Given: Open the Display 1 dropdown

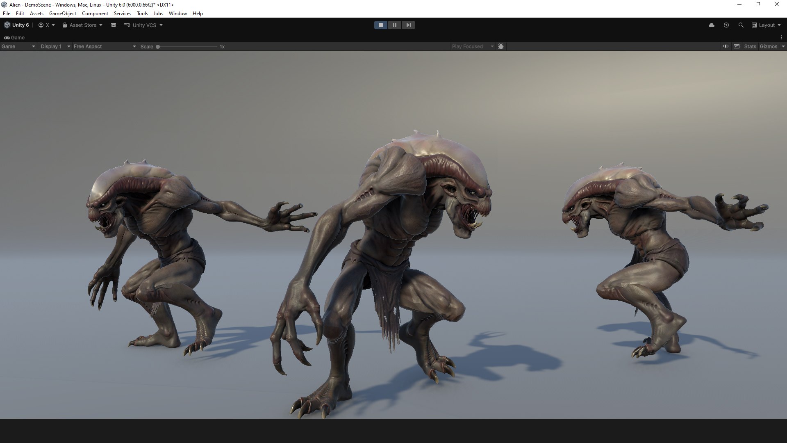Looking at the screenshot, I should pos(55,46).
